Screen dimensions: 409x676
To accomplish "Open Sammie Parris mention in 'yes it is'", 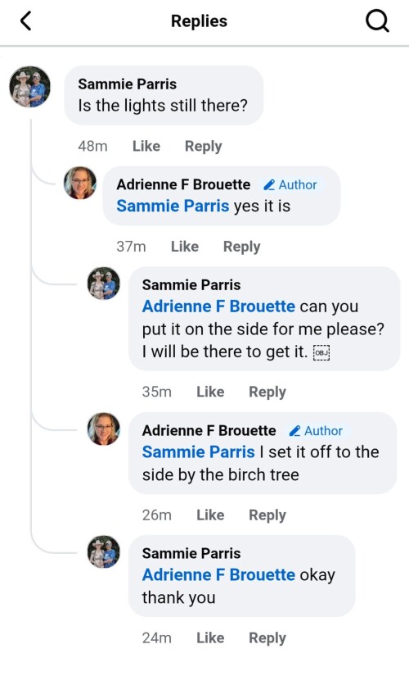I will tap(173, 206).
